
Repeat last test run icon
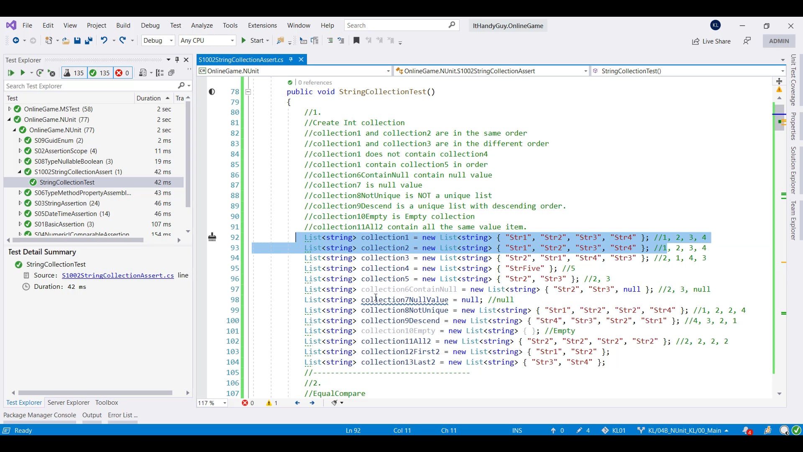tap(40, 73)
